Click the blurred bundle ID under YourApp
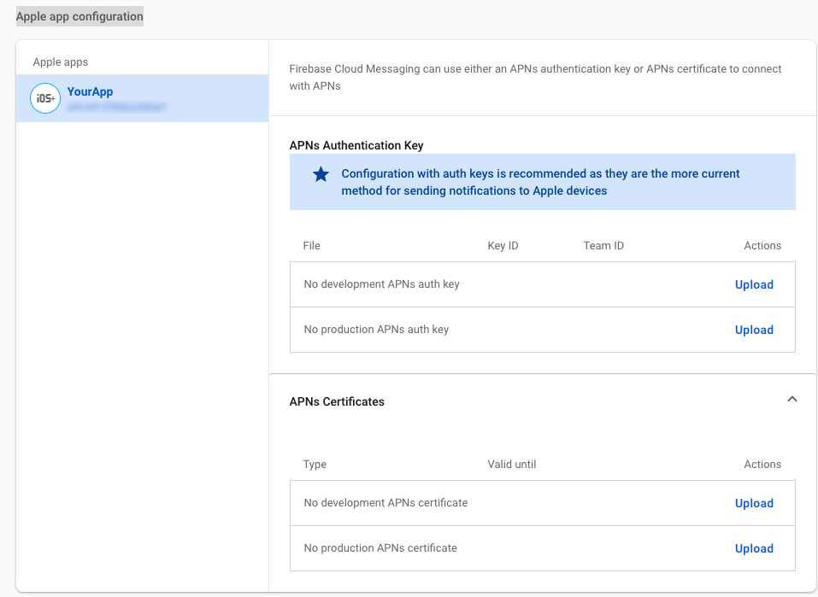 click(x=116, y=108)
